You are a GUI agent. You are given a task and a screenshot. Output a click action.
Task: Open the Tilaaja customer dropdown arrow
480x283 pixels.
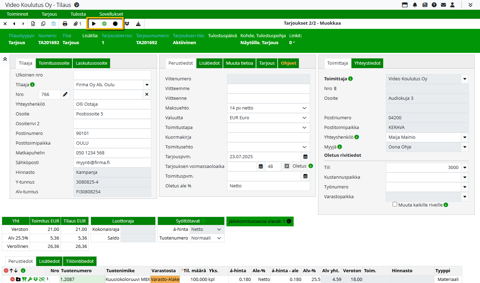147,84
